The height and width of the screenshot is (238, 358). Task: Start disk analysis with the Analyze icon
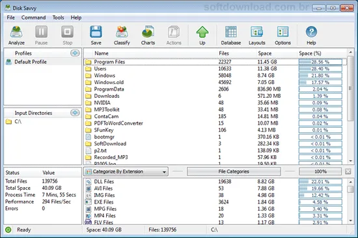16,32
